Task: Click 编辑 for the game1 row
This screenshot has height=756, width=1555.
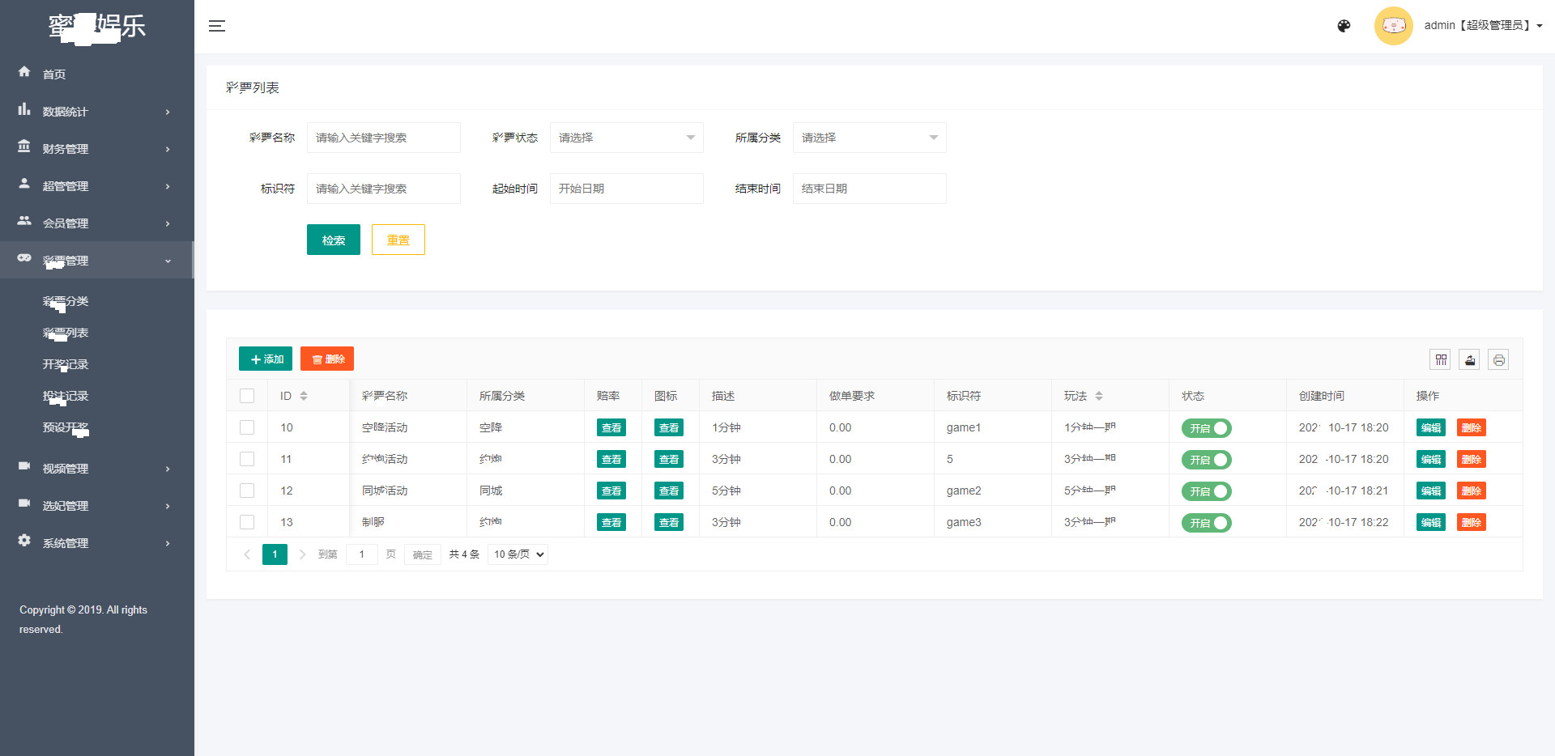Action: [1431, 427]
